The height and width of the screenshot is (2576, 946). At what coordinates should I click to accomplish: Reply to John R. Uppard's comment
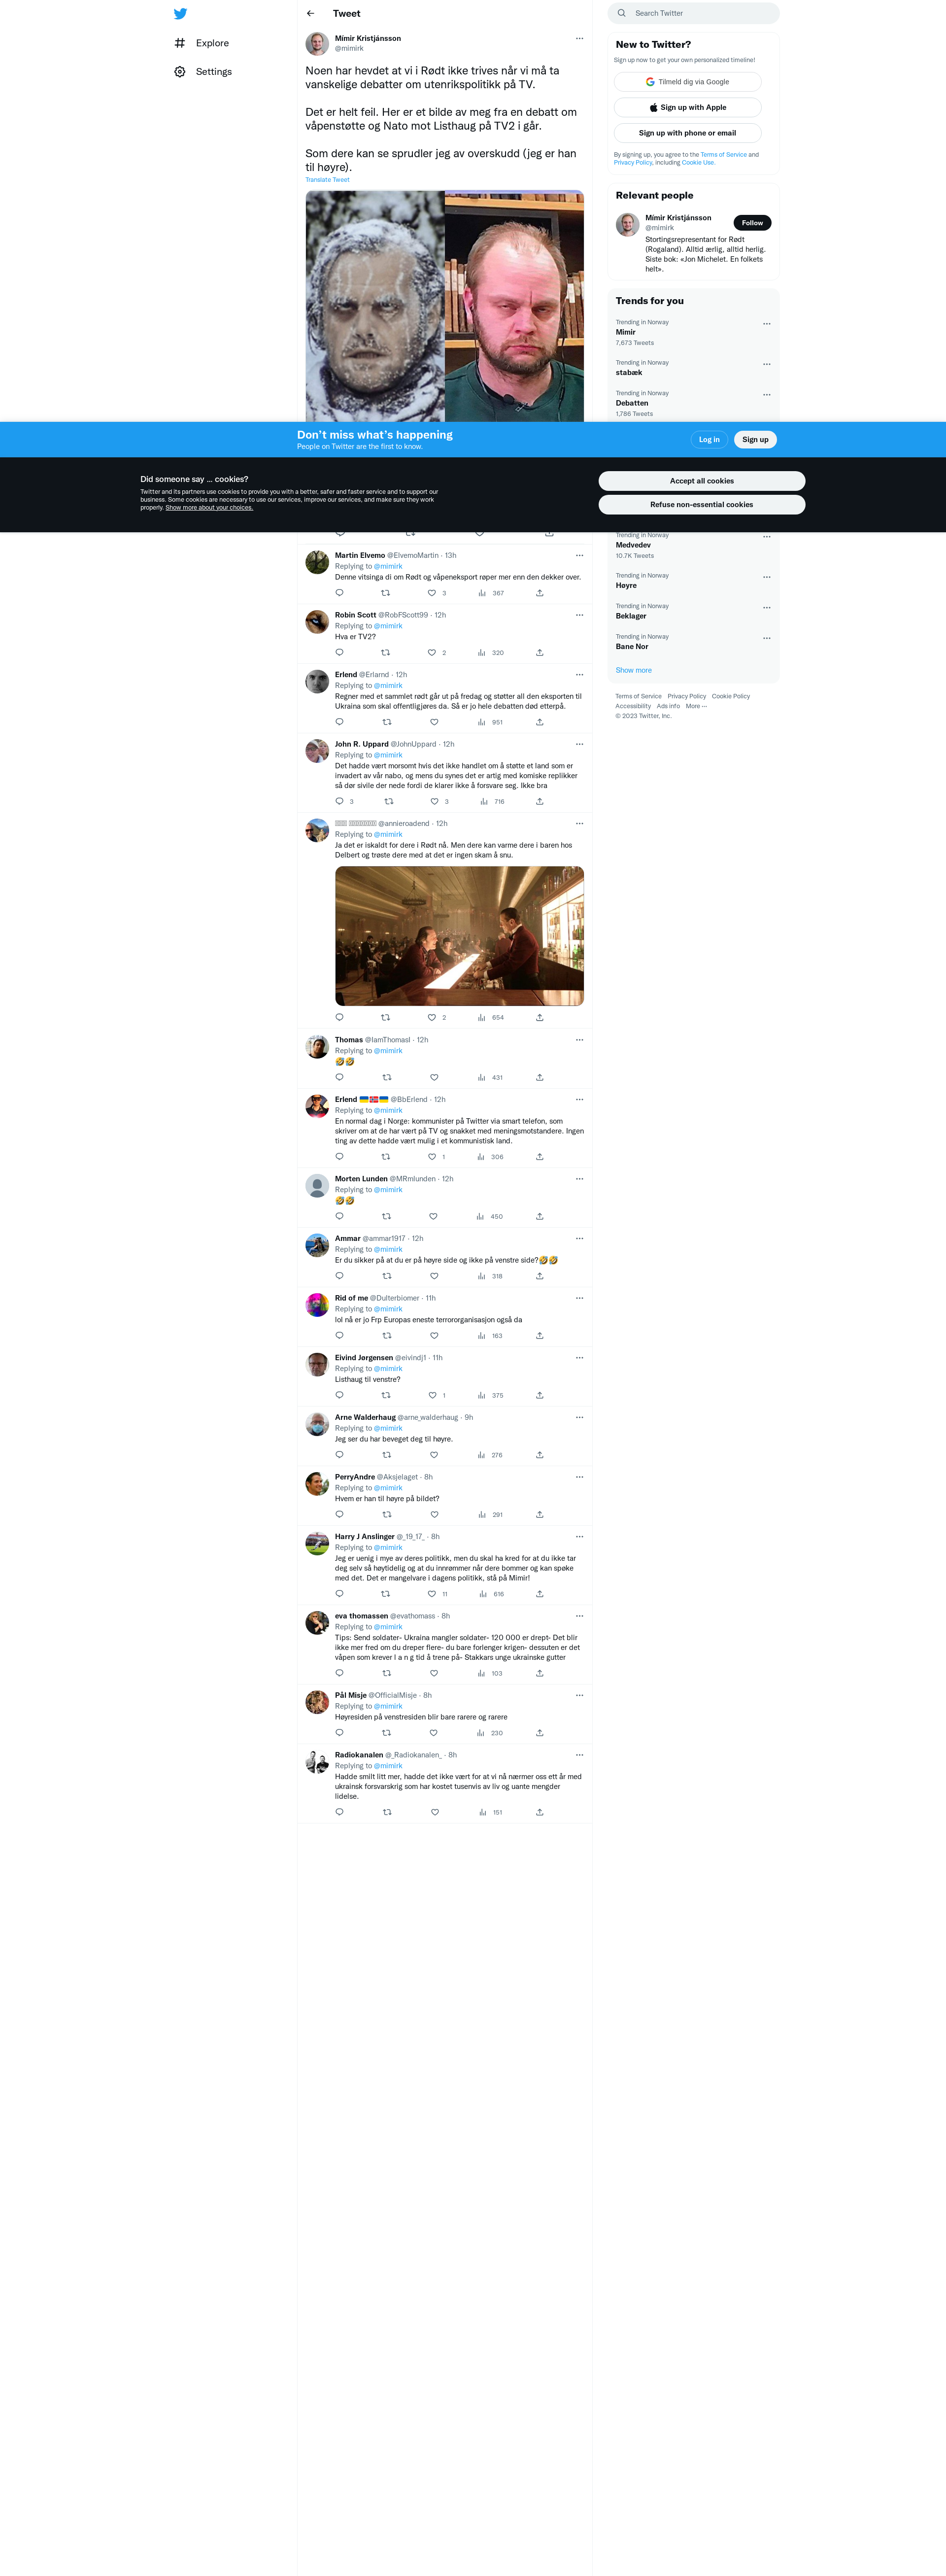point(339,801)
